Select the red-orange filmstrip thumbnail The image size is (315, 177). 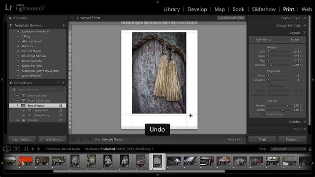(x=25, y=161)
